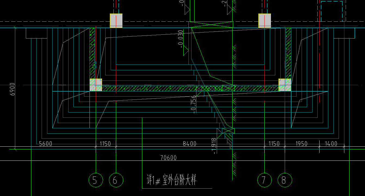Select the 1950 dimension text
The height and width of the screenshot is (196, 365).
click(302, 144)
